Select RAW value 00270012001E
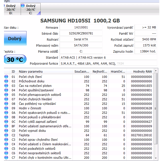 142,135
